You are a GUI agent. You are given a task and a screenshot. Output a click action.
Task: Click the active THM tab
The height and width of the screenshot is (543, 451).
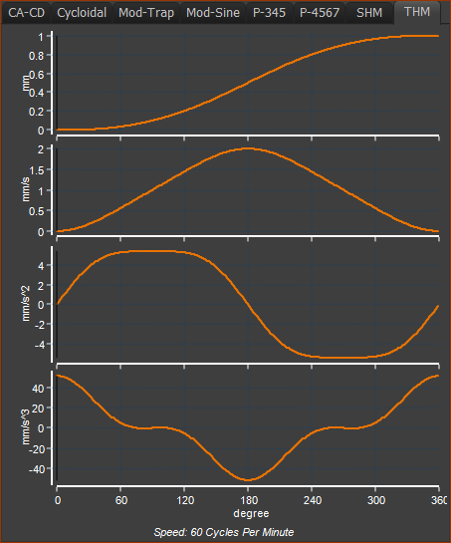417,12
